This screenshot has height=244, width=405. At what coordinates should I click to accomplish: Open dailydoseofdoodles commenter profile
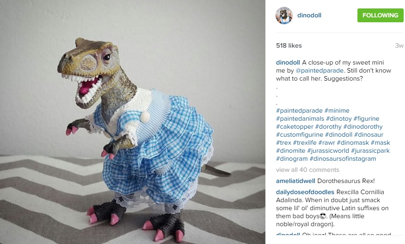coord(305,192)
